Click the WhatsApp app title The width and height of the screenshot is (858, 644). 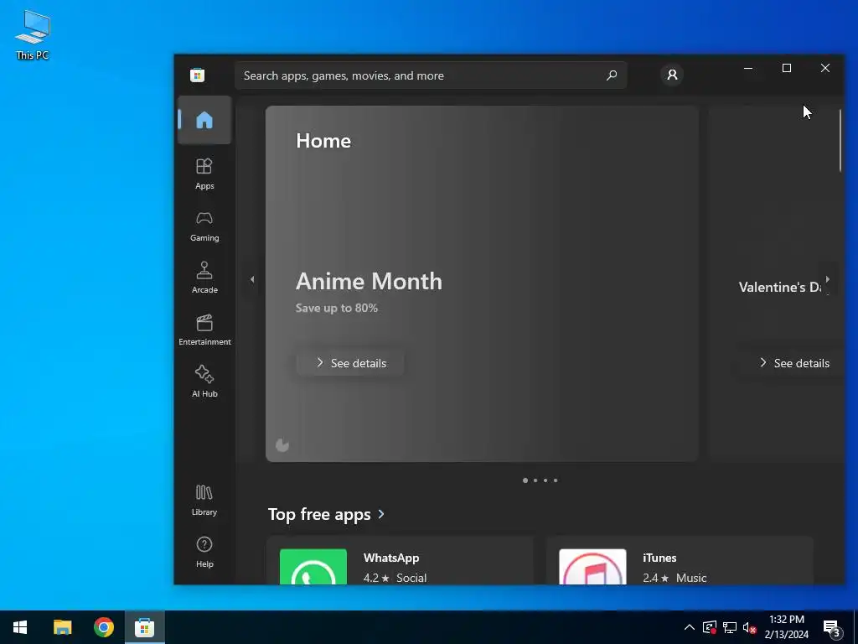[391, 558]
